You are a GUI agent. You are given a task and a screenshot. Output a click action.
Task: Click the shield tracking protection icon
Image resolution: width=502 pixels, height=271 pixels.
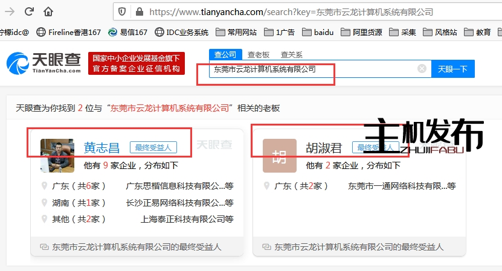click(122, 12)
